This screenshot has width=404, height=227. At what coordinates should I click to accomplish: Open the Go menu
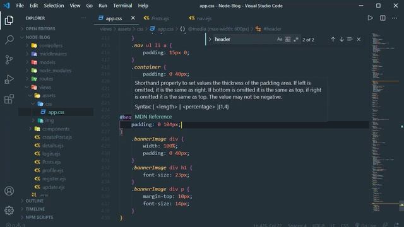click(x=89, y=6)
